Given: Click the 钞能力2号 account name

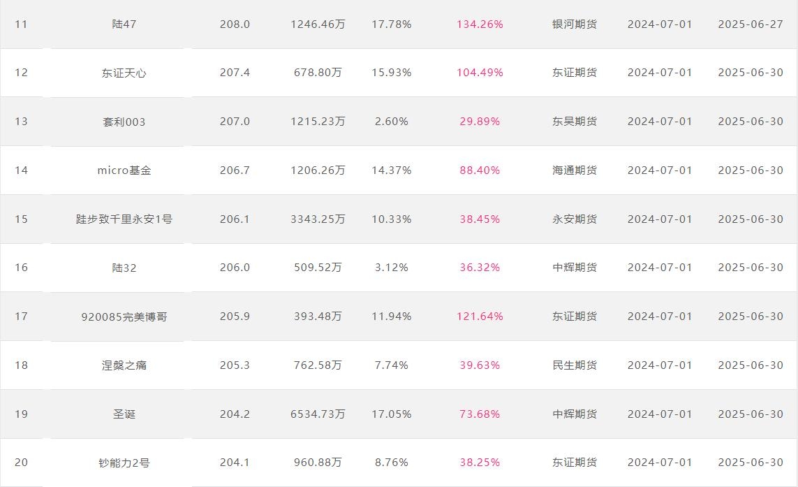Looking at the screenshot, I should point(124,463).
